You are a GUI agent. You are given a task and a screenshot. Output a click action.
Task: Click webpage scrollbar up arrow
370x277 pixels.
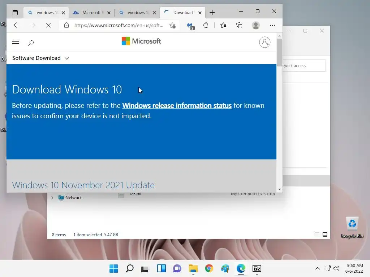point(279,36)
